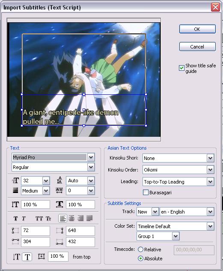
Task: Click the top position field 304
Action: [x=36, y=241]
